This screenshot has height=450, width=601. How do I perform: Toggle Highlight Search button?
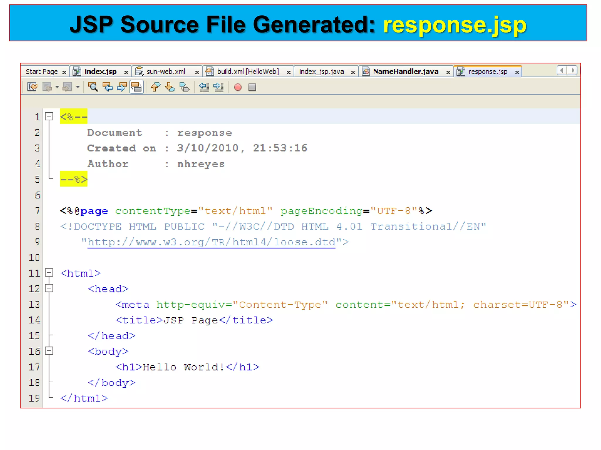tap(136, 87)
